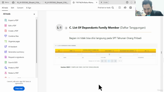Switch to the first M_01-DOC002_Ebupot tab
Viewport: 164px width, 92px height.
click(x=29, y=2)
